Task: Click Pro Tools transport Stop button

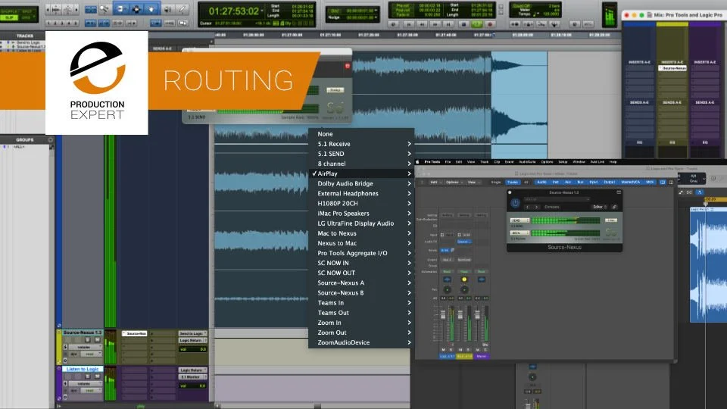Action: click(x=463, y=23)
